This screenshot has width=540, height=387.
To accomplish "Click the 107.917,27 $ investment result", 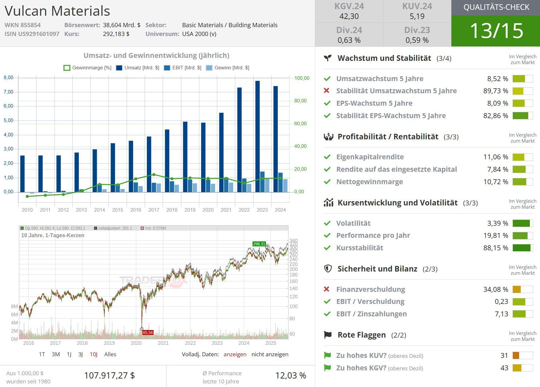I will point(110,376).
